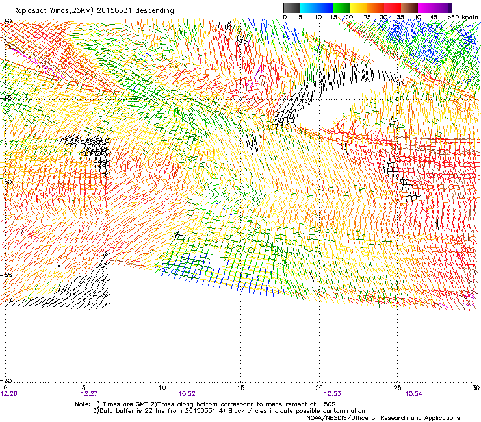Click the '25' label under the knots legend

[x=367, y=18]
